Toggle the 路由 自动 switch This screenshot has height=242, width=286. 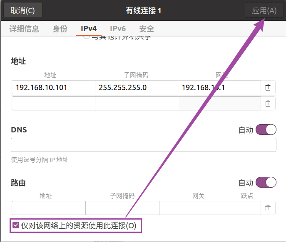click(266, 182)
